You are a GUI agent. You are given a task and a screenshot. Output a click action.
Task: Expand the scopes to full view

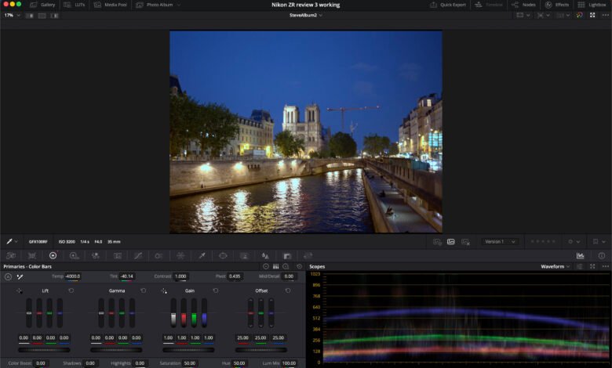pyautogui.click(x=591, y=266)
